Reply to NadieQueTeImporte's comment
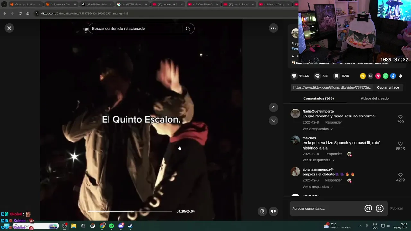Screen dimensions: 411x231 point(333,122)
